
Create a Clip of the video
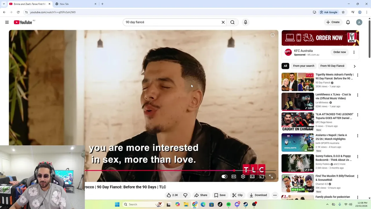[x=237, y=195]
